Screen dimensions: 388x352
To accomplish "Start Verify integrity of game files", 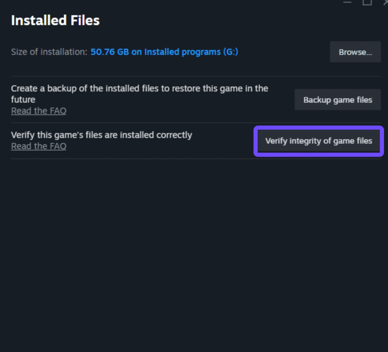I will point(319,141).
